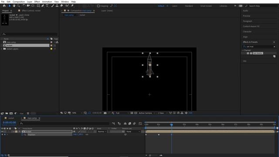Select the Clone Stamp tool
The image size is (279, 157).
[x=57, y=6]
